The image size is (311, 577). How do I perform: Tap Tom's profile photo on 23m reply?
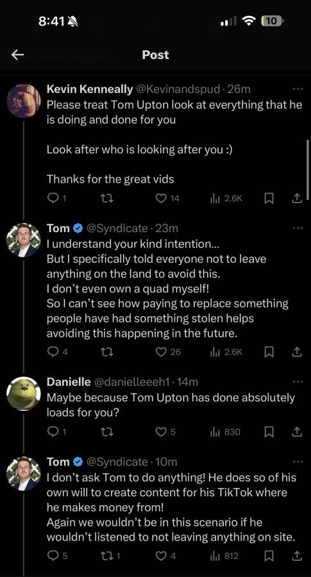pos(24,240)
